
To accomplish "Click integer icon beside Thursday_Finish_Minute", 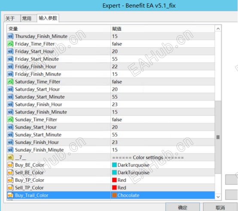I will click(10, 36).
